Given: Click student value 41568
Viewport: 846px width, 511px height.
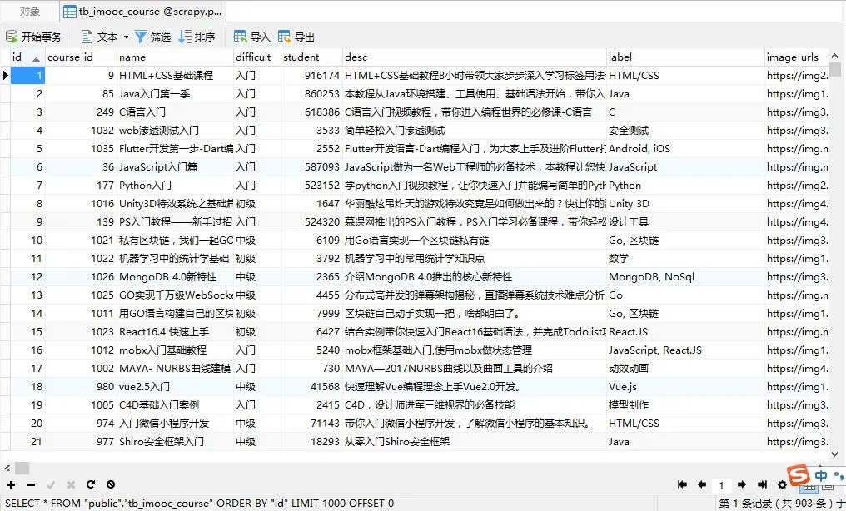Looking at the screenshot, I should [312, 387].
